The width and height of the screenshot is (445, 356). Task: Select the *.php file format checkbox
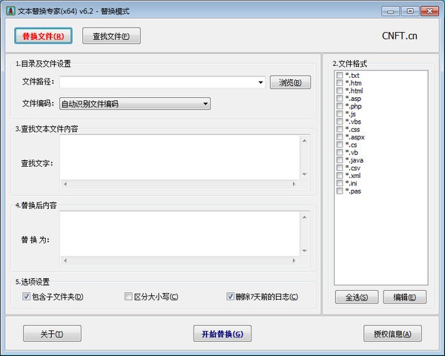[x=340, y=106]
